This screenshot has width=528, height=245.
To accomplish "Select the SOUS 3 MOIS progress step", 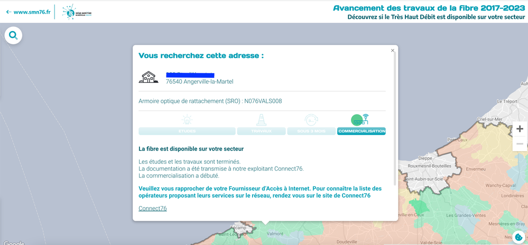I will click(x=311, y=131).
